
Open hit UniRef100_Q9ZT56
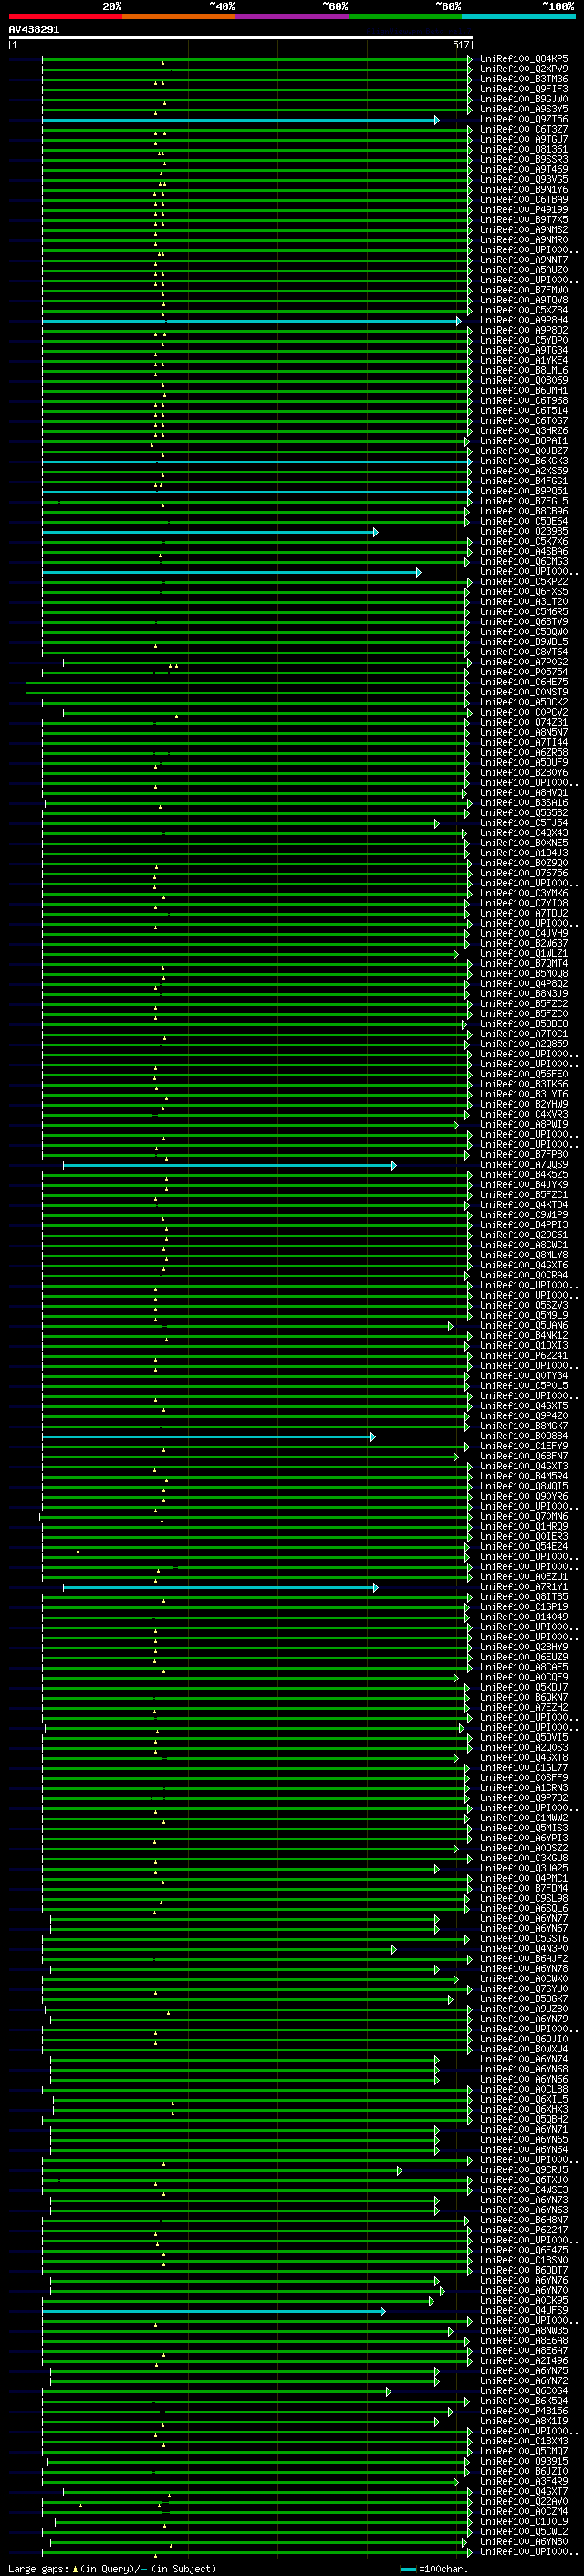[524, 119]
